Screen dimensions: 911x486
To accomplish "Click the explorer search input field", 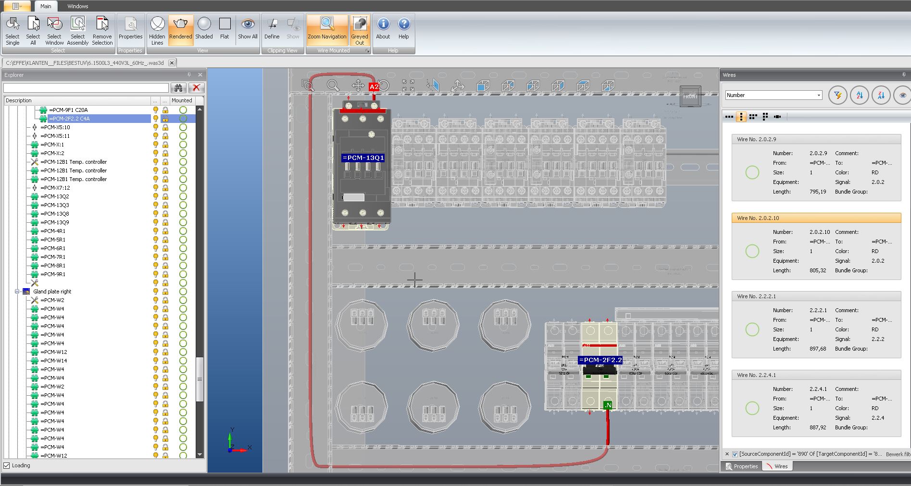I will 86,87.
